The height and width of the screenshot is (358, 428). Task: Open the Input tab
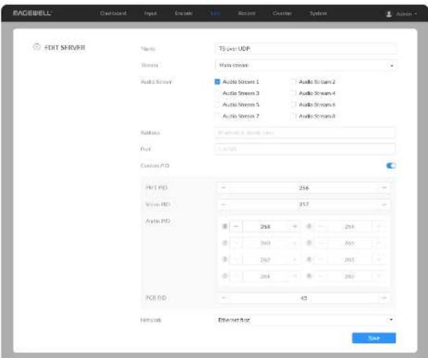point(150,13)
